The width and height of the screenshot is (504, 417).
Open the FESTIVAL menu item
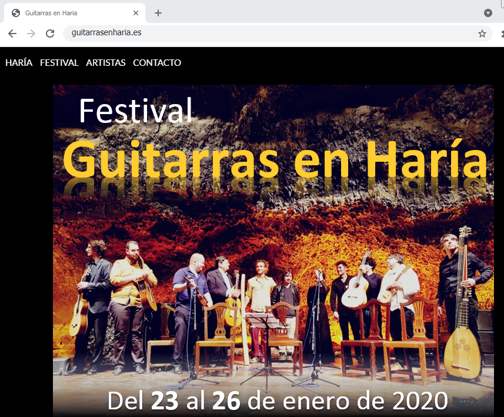[59, 63]
